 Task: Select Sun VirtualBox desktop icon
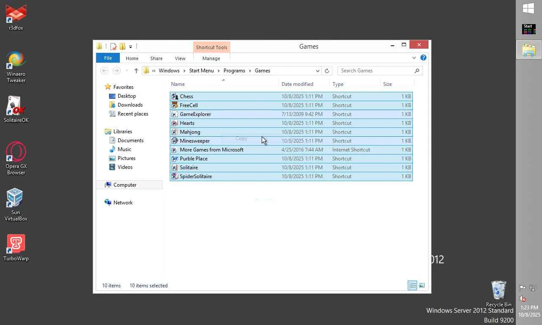(16, 205)
